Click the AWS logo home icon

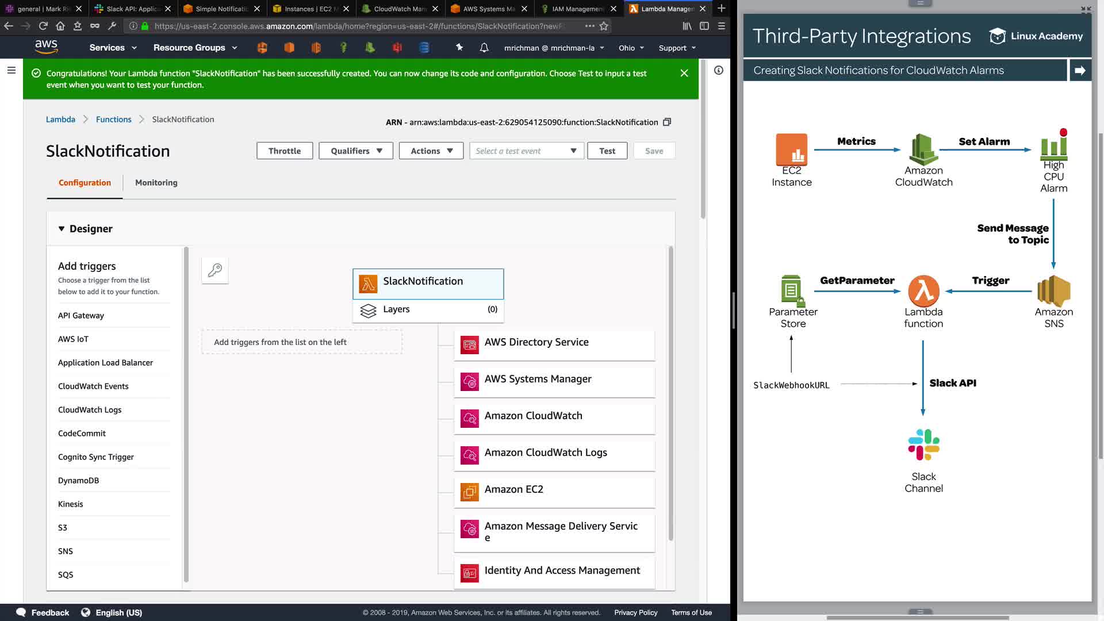click(x=46, y=47)
